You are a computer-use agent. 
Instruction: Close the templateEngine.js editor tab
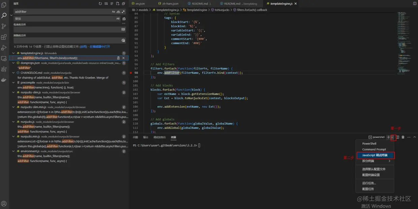296,3
